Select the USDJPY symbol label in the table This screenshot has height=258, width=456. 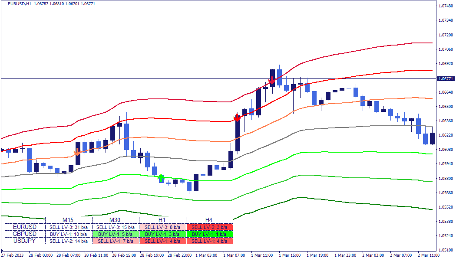pyautogui.click(x=25, y=241)
